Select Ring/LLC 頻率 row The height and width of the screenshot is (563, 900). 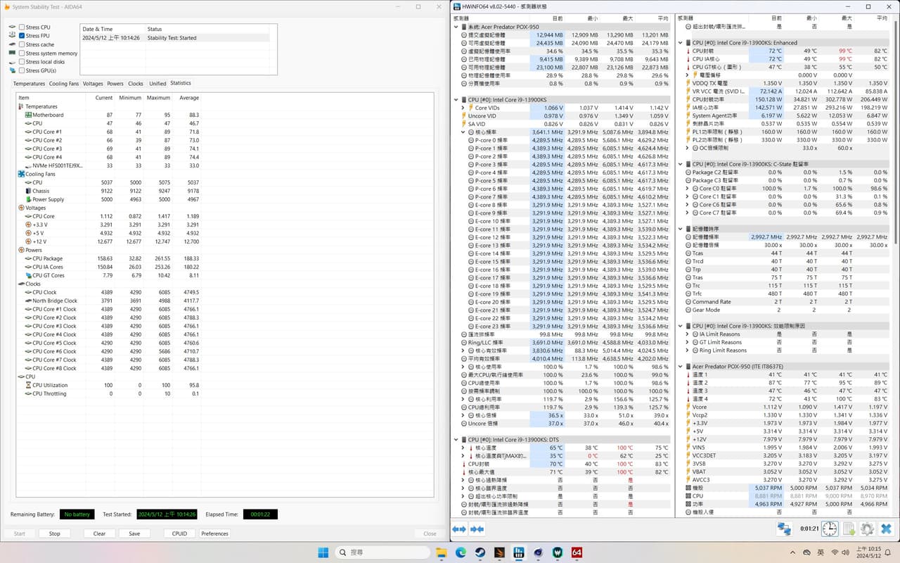pyautogui.click(x=565, y=343)
